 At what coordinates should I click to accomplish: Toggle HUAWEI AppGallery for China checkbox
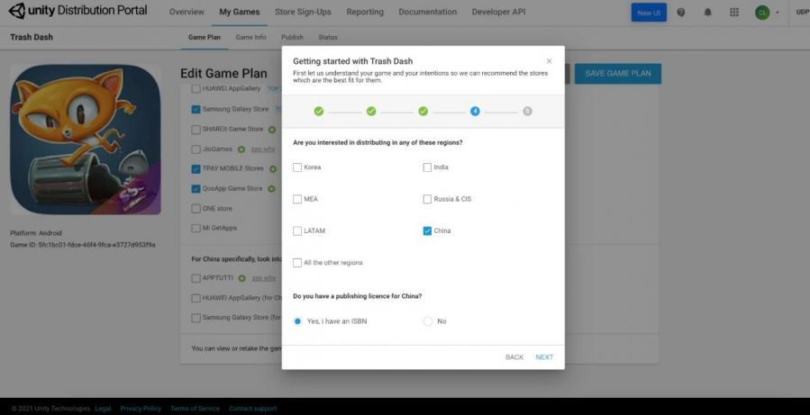pos(196,298)
